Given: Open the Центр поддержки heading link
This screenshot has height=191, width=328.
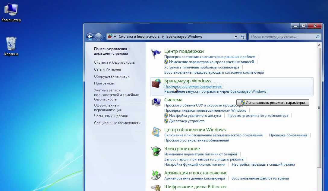Looking at the screenshot, I should [x=184, y=51].
